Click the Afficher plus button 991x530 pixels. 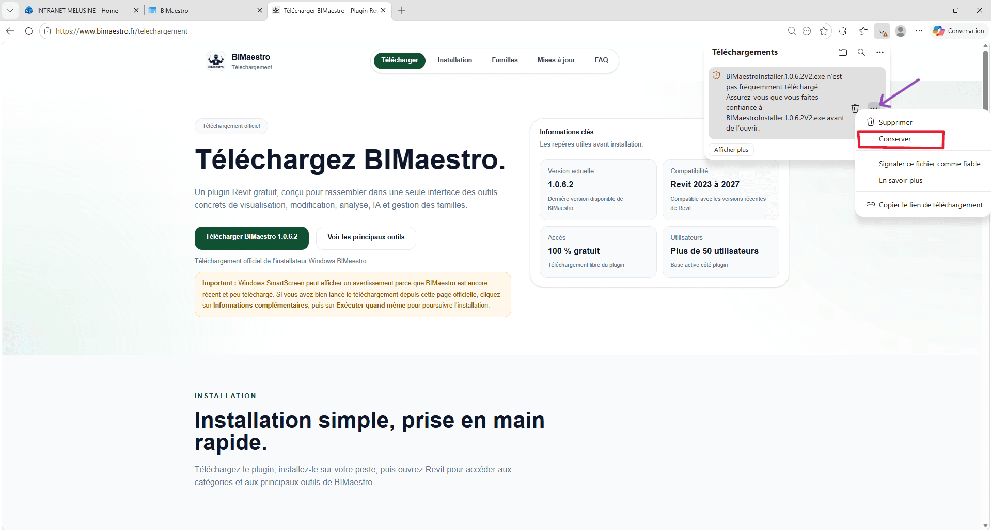(731, 150)
